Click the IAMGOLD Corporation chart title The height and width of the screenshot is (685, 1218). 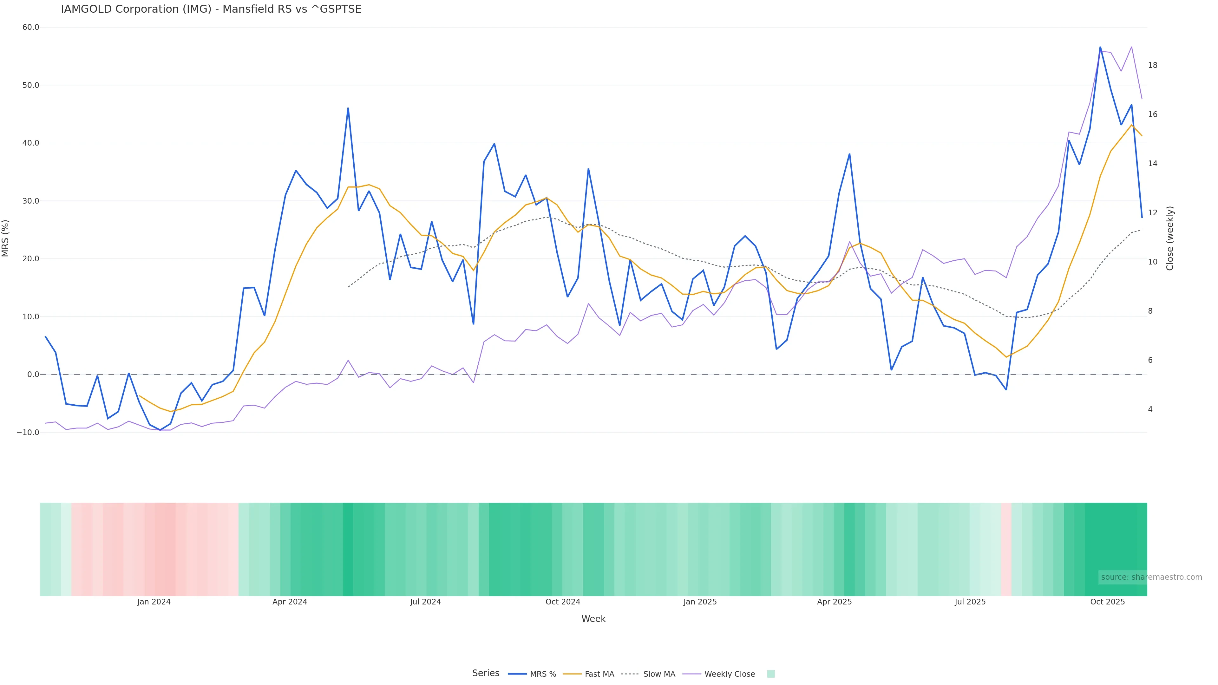[211, 9]
